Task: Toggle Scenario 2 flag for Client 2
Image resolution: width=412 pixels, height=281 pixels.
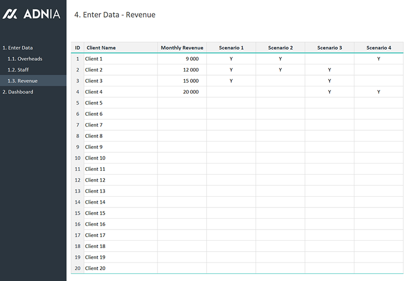Action: coord(280,70)
